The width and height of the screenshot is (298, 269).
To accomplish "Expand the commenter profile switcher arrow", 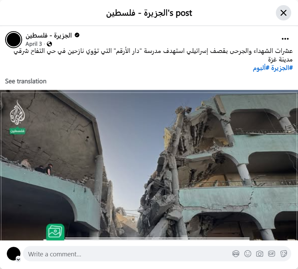I will click(18, 259).
